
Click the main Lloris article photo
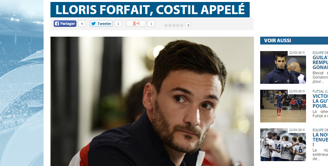152,101
